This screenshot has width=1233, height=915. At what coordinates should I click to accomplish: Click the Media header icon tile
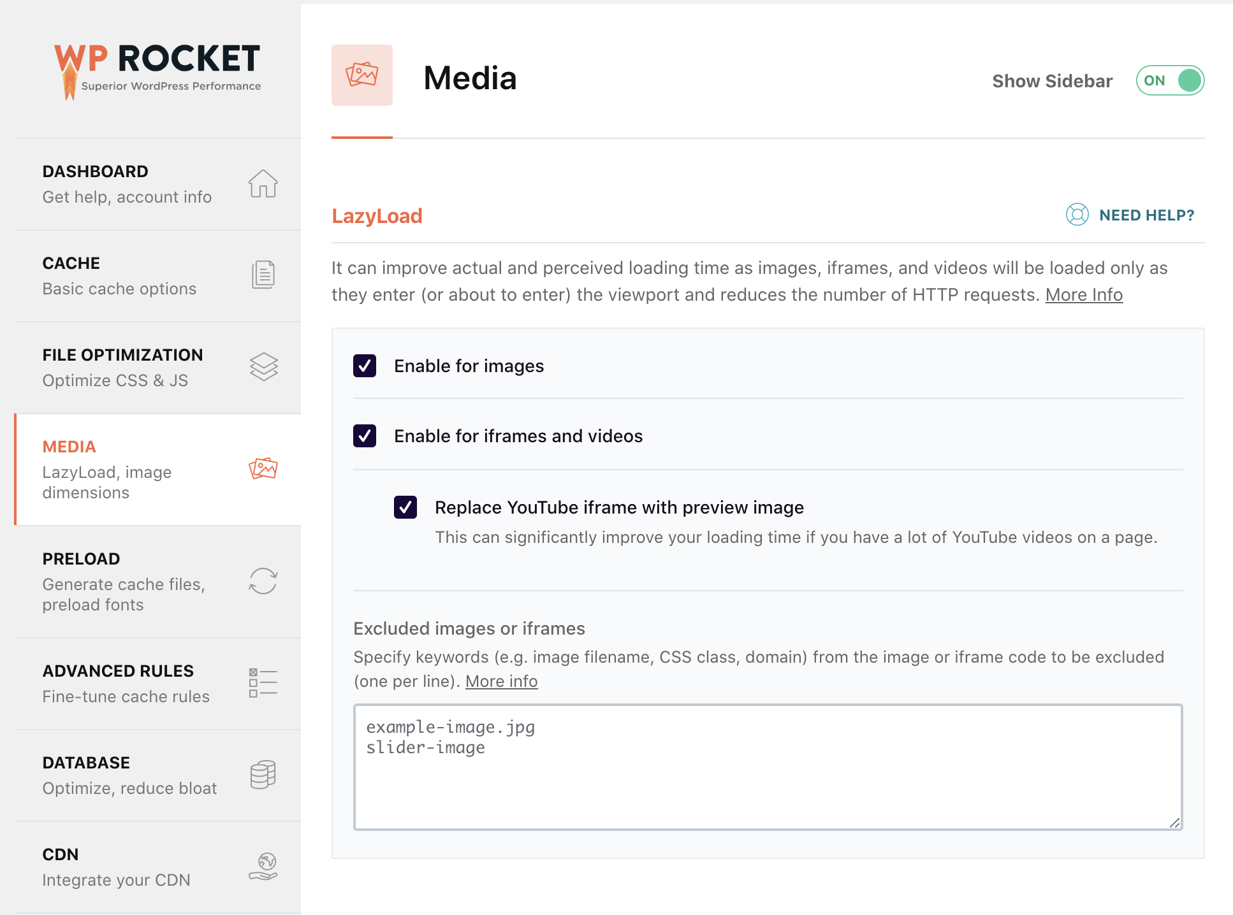(362, 75)
